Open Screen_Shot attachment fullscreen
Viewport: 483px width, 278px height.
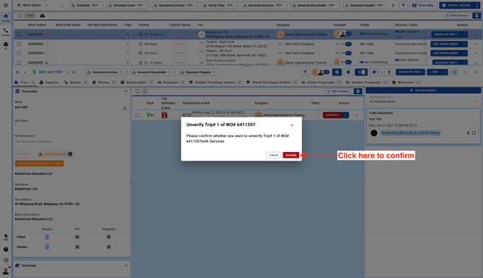click(474, 133)
